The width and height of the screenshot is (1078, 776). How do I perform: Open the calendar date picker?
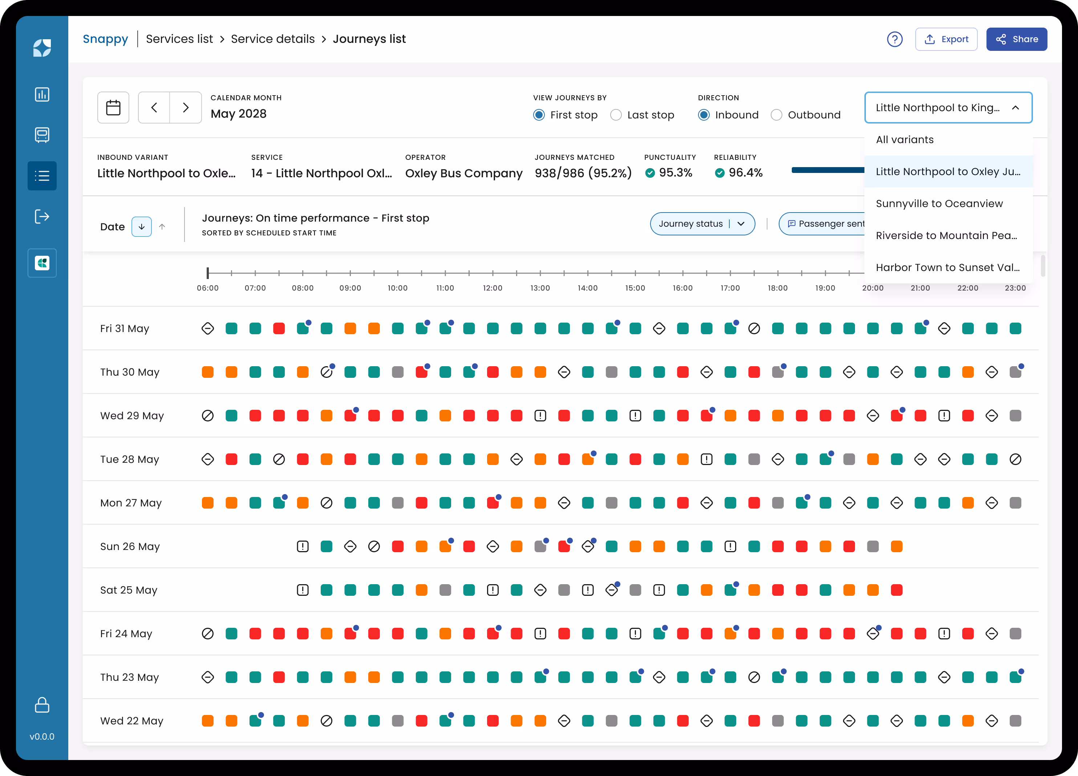tap(113, 108)
